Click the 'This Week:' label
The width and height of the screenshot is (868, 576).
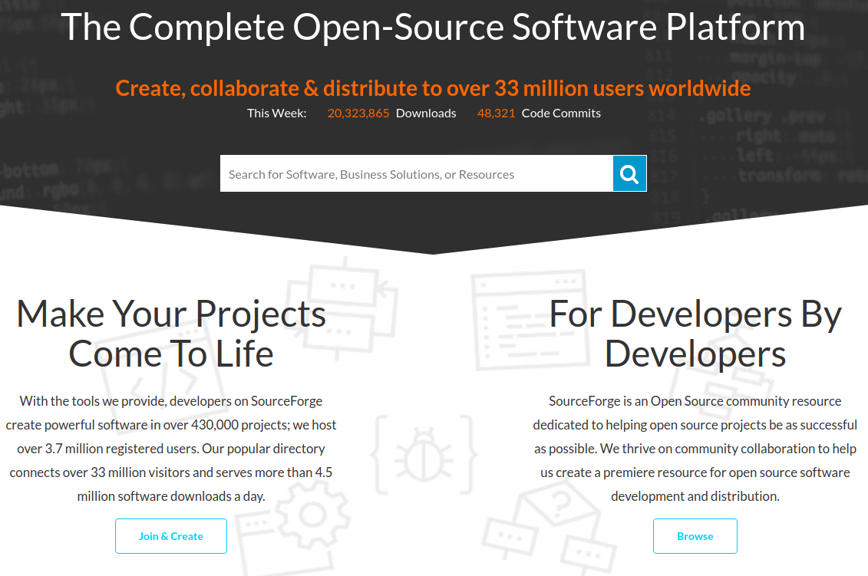(x=277, y=113)
